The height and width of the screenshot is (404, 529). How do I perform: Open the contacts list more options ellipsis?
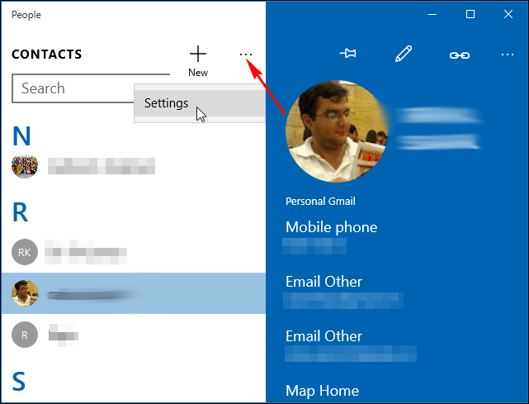246,54
